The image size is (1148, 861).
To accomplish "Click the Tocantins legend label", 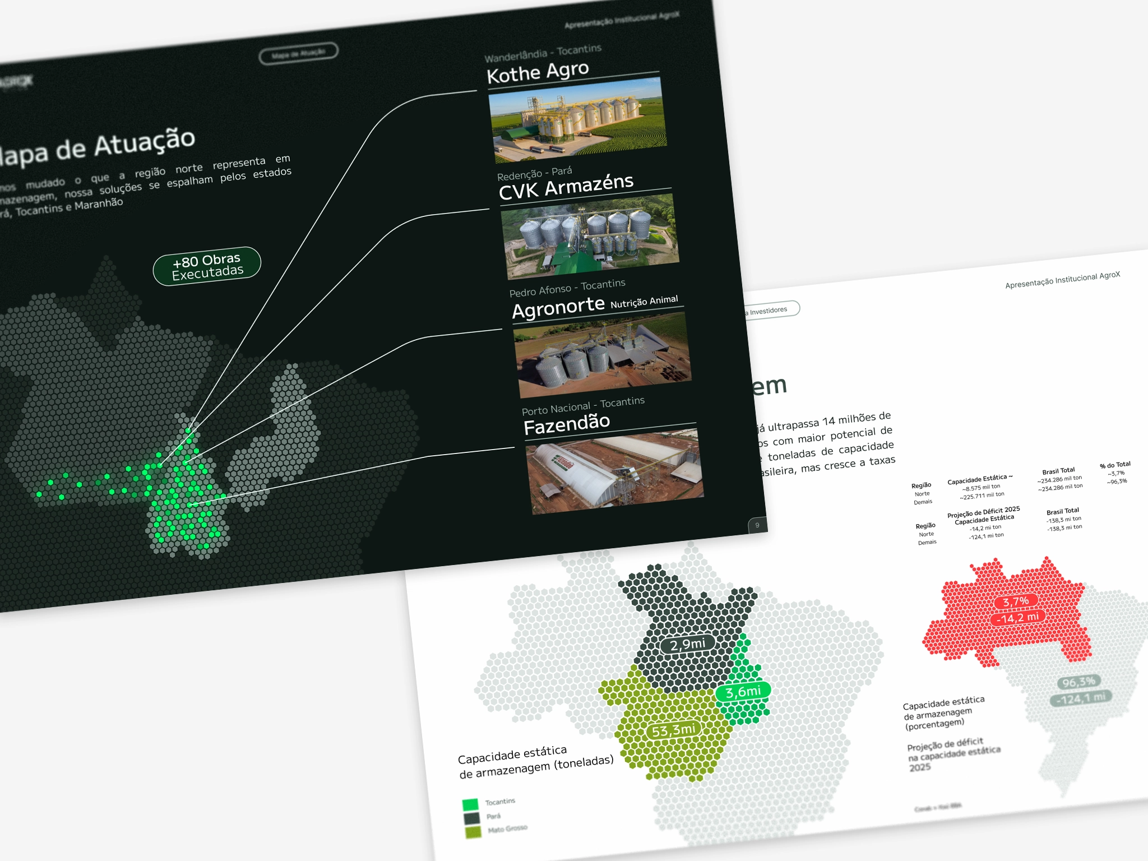I will tap(500, 802).
